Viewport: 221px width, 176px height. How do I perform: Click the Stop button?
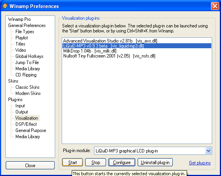click(x=96, y=162)
